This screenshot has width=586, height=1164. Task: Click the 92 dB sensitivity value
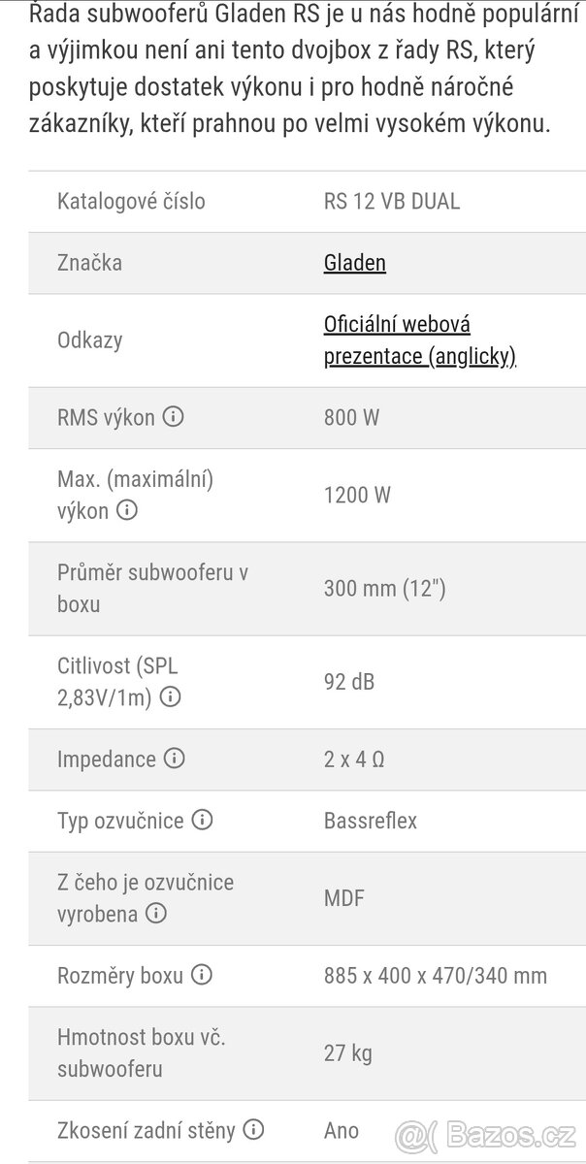point(349,681)
